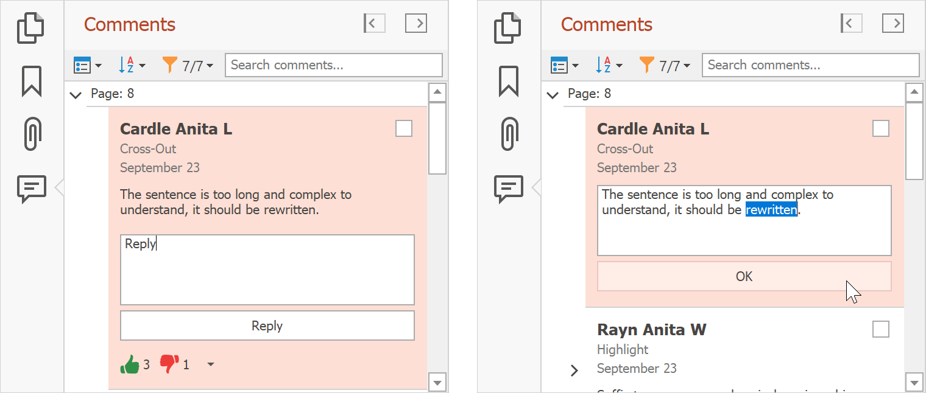This screenshot has height=393, width=926.
Task: Click the thumbs down reaction icon
Action: click(x=169, y=364)
